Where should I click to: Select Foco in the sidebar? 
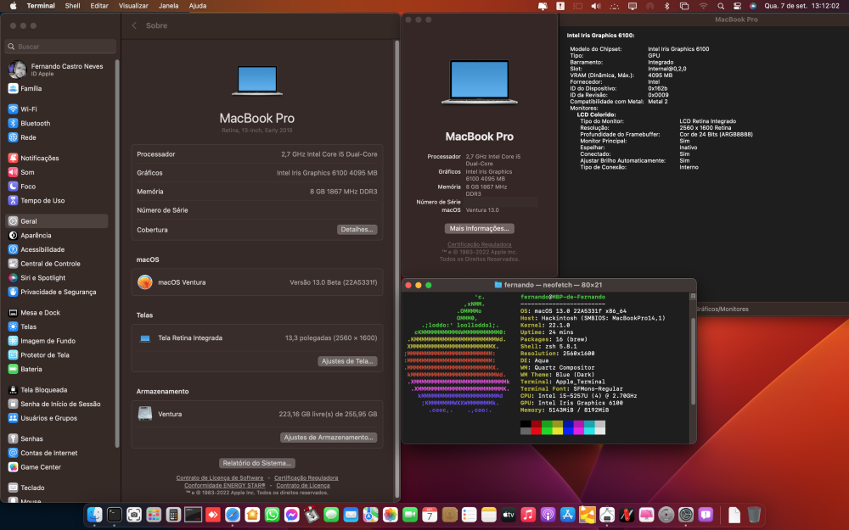coord(57,186)
